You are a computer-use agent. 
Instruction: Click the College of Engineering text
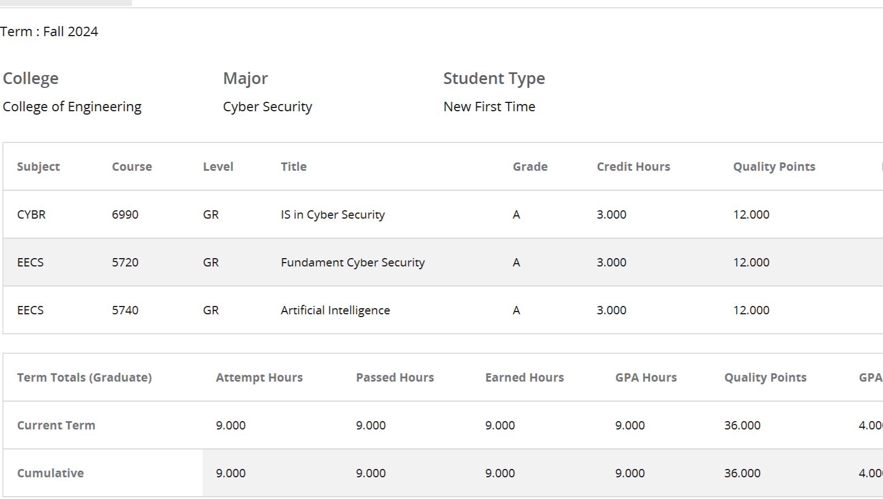[72, 107]
